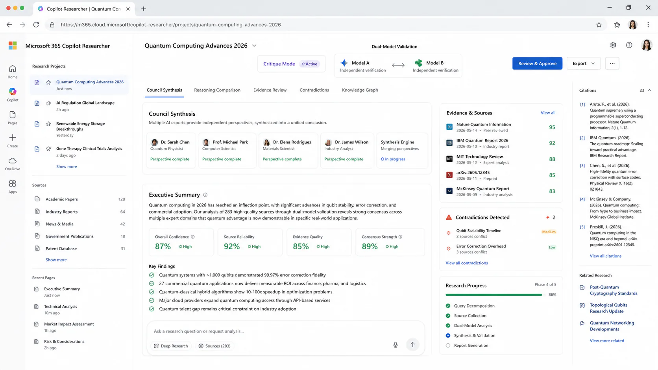Go back using the browser back arrow
The width and height of the screenshot is (658, 370).
coord(9,25)
